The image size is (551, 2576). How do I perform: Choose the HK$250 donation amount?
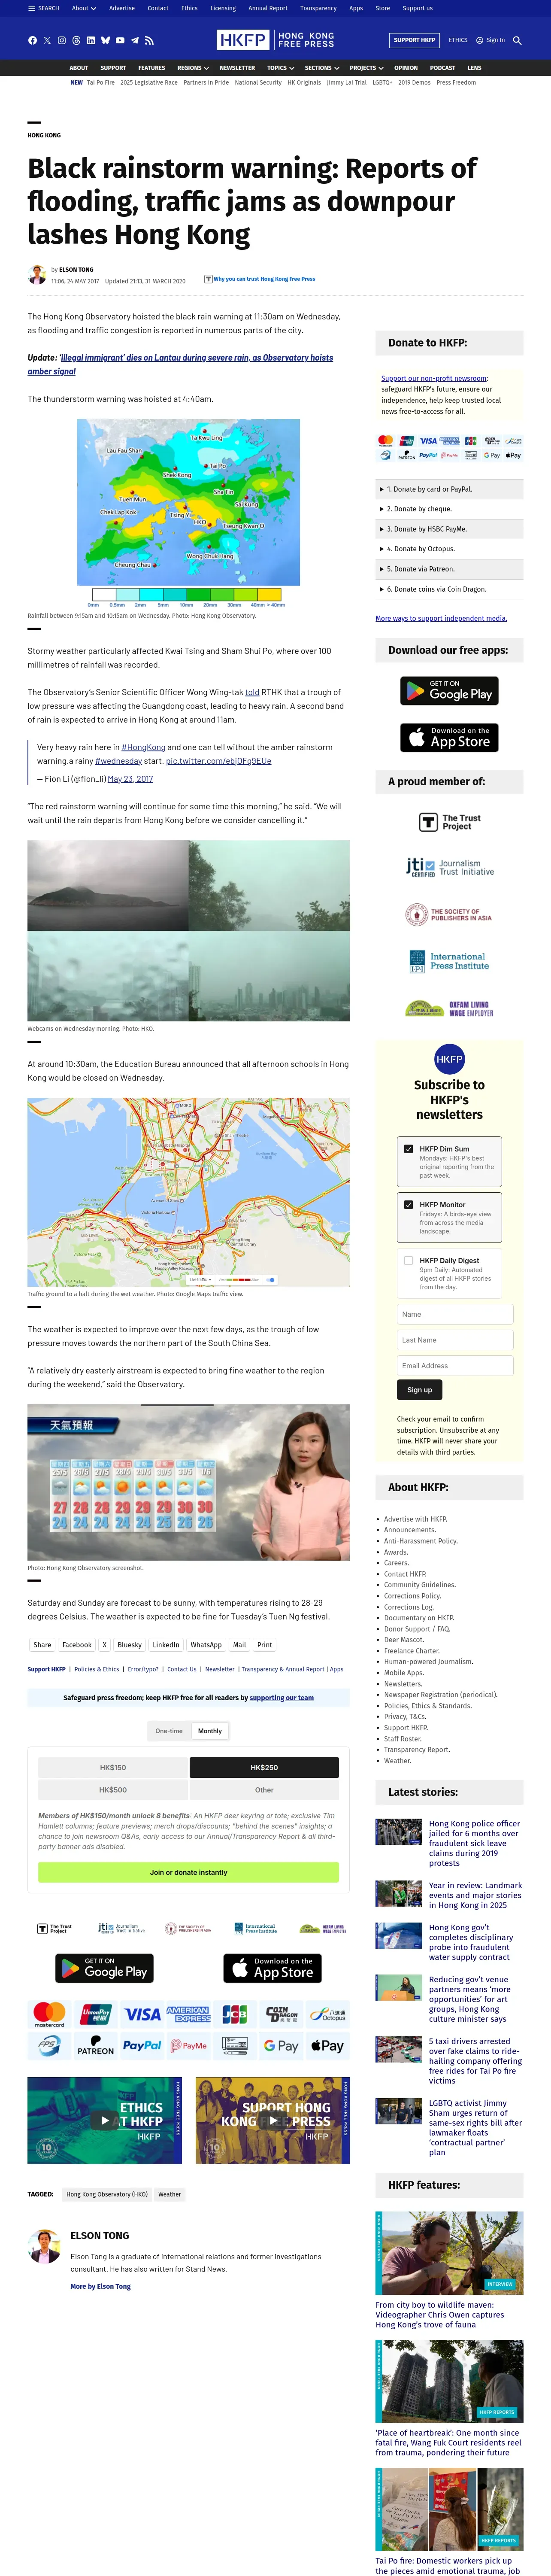click(264, 1768)
